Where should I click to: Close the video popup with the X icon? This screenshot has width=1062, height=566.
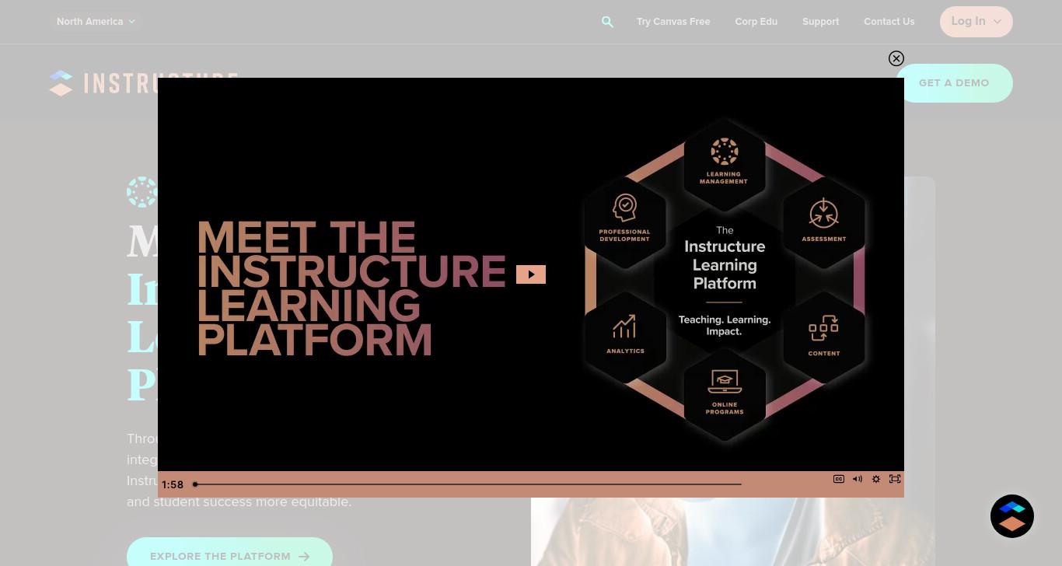pos(896,58)
